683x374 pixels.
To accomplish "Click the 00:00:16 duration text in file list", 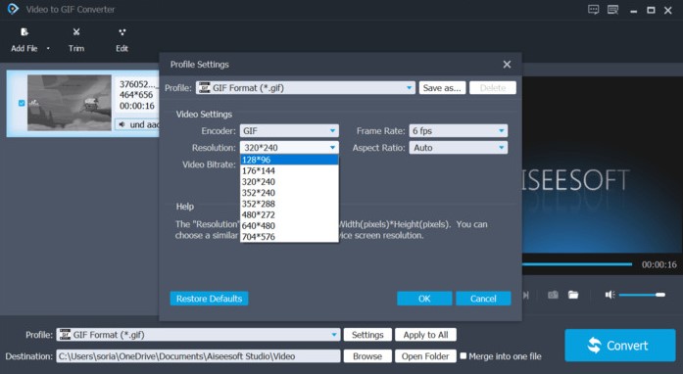I will tap(137, 106).
